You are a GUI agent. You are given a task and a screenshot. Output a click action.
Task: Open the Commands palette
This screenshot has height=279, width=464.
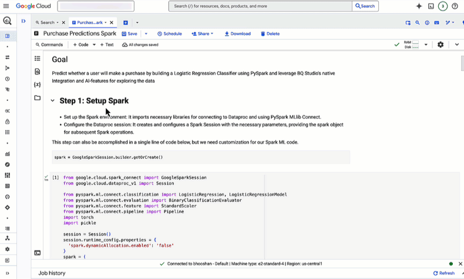tap(49, 45)
